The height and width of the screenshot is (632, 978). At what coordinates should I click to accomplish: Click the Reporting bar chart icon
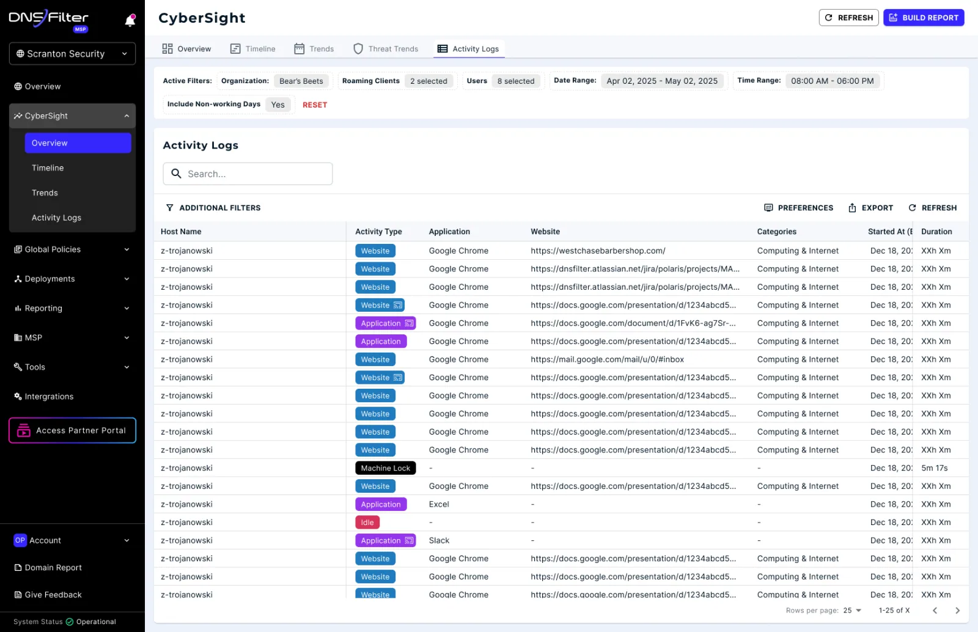[x=18, y=308]
